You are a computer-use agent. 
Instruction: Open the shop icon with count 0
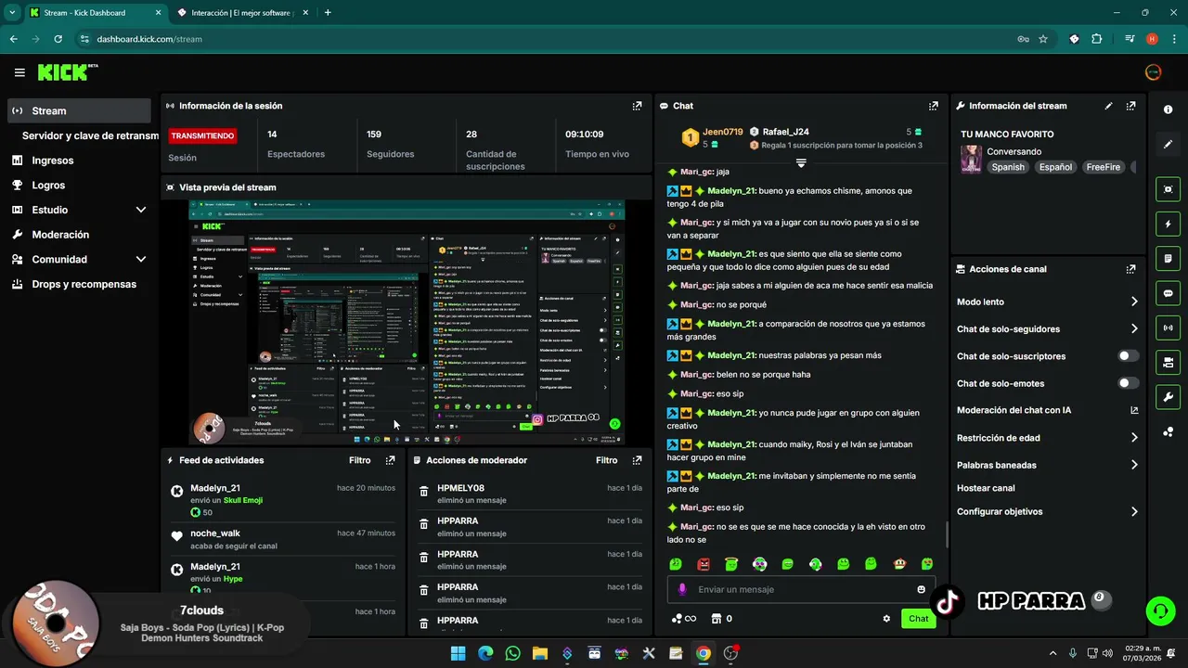[721, 619]
